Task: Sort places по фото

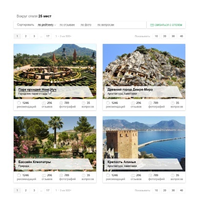Action: [x=86, y=25]
